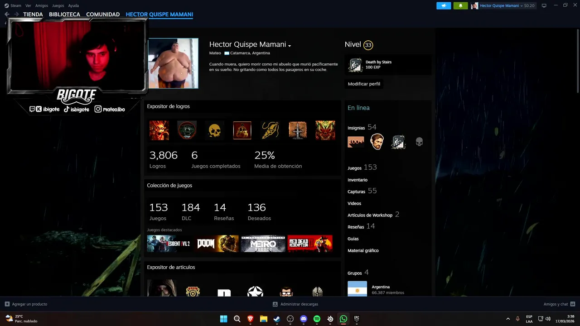Click the plus icon by Agregar un producto
580x326 pixels.
tap(7, 304)
